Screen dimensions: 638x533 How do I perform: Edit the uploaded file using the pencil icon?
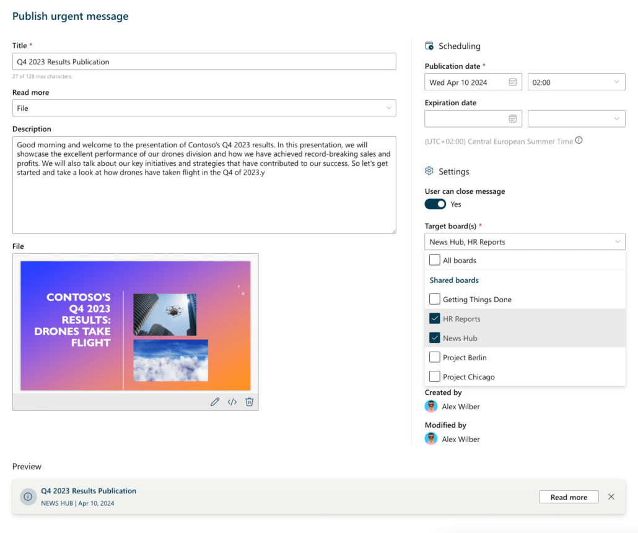(x=215, y=402)
